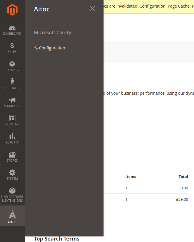Close the Aitoc submenu panel
The width and height of the screenshot is (194, 242).
pyautogui.click(x=92, y=8)
